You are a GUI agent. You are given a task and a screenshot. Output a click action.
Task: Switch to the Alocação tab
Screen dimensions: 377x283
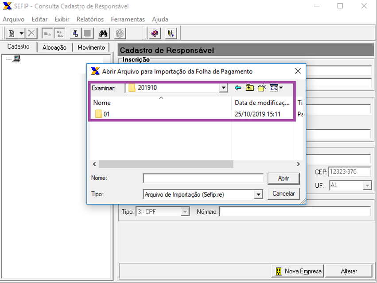tap(54, 47)
